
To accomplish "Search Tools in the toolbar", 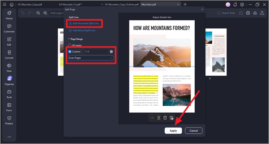I will point(227,13).
